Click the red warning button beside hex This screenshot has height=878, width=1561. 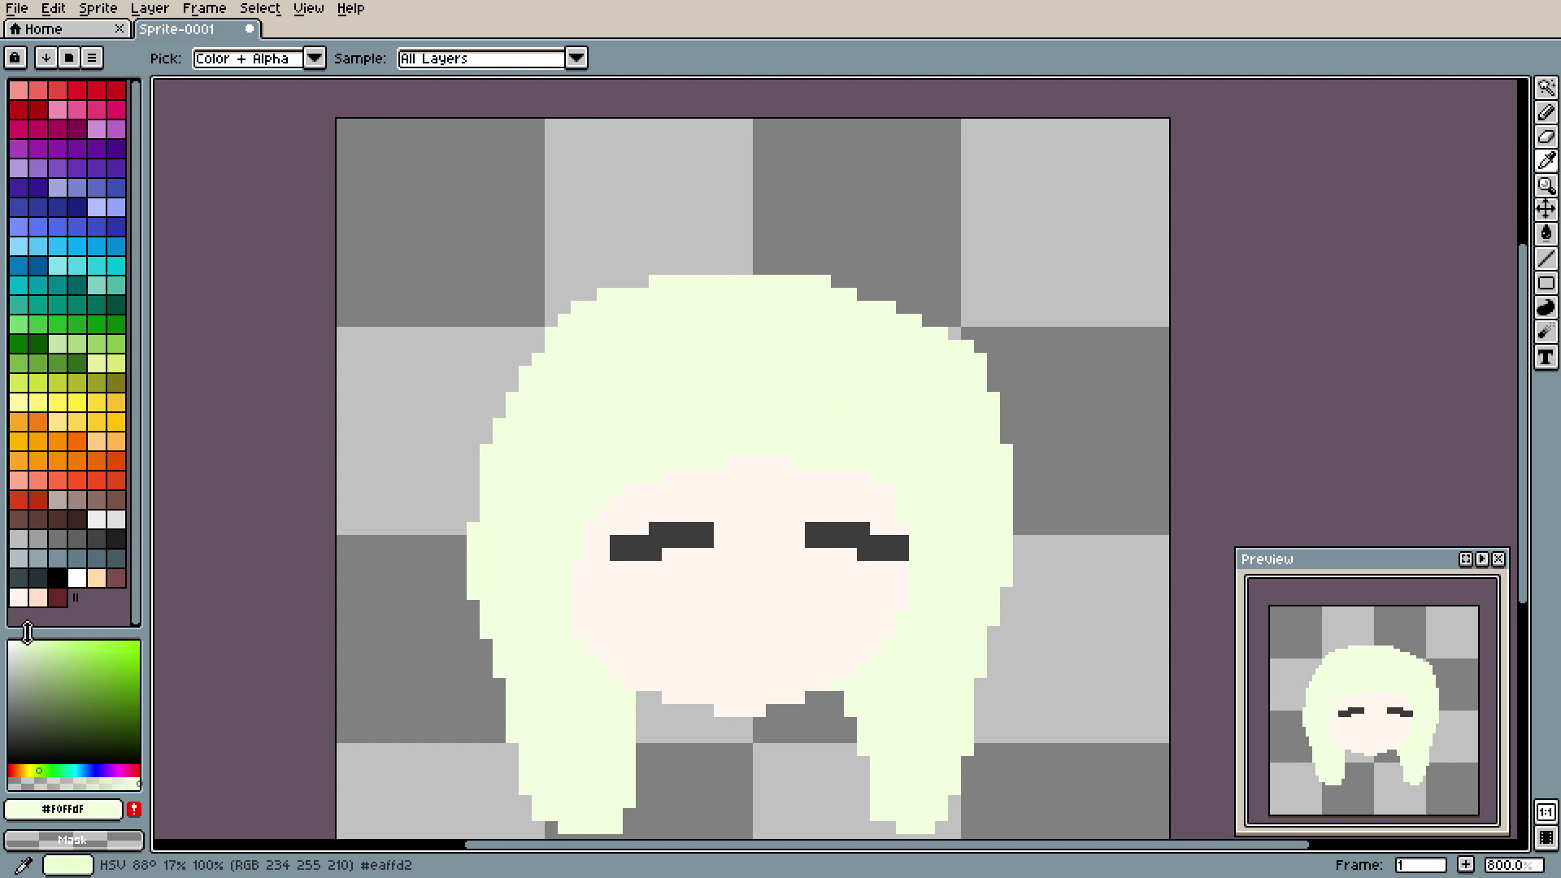[x=134, y=809]
